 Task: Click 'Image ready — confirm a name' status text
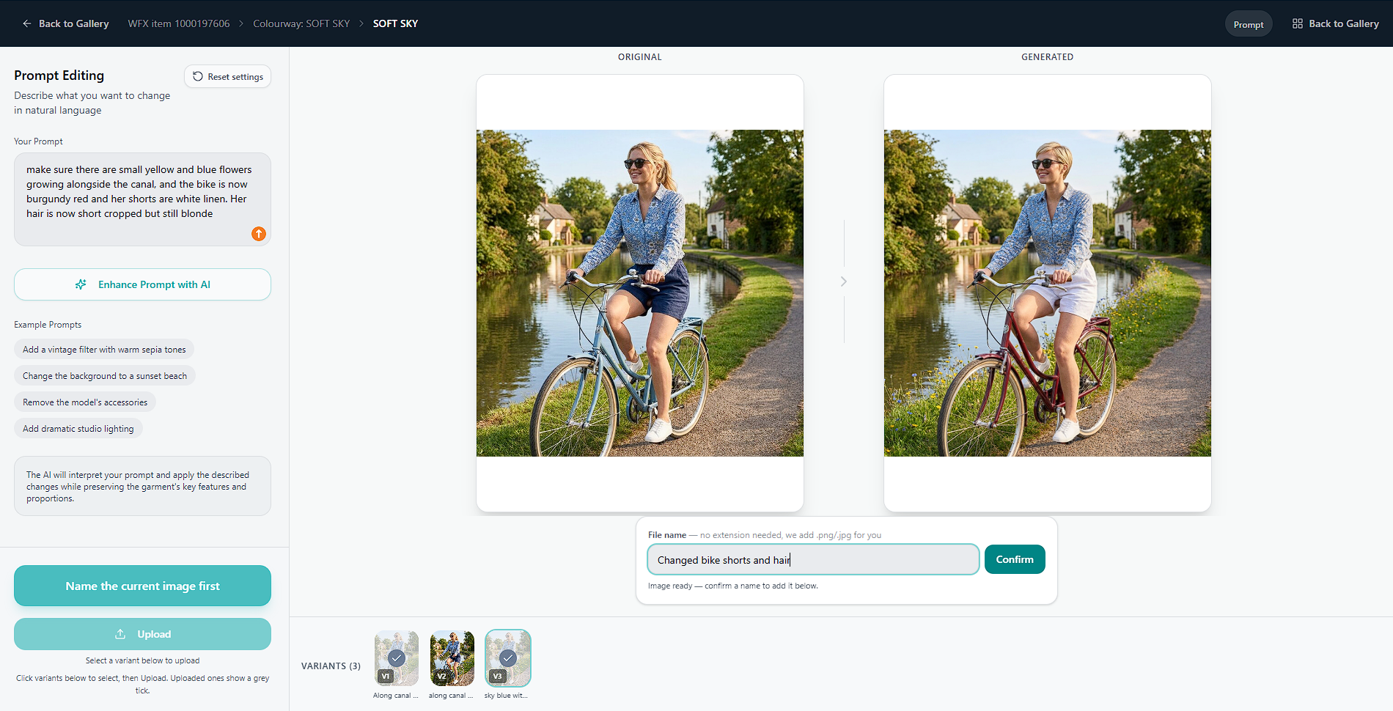(x=733, y=586)
